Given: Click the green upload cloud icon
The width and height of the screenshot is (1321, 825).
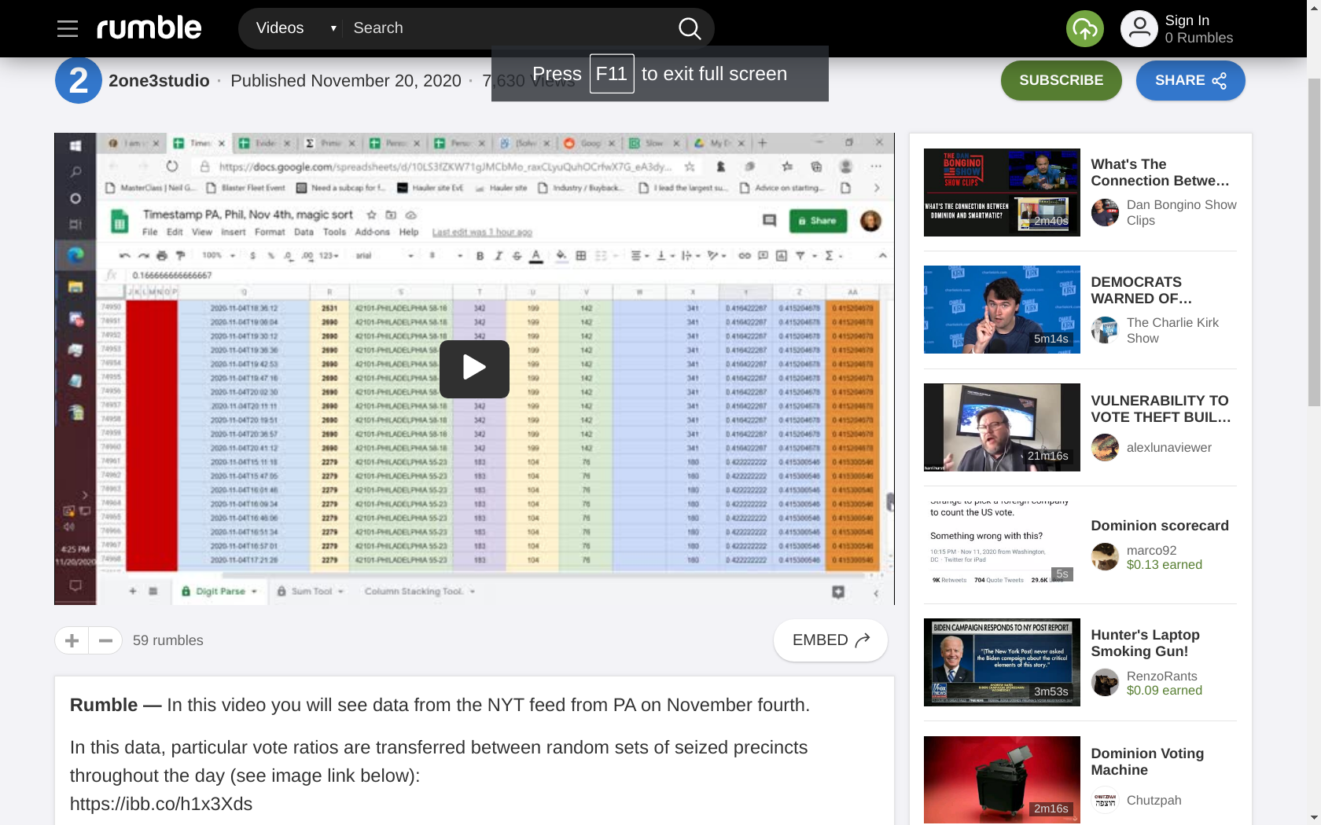Looking at the screenshot, I should pyautogui.click(x=1085, y=28).
